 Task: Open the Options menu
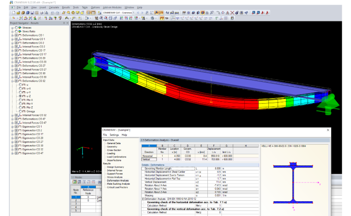(95, 7)
